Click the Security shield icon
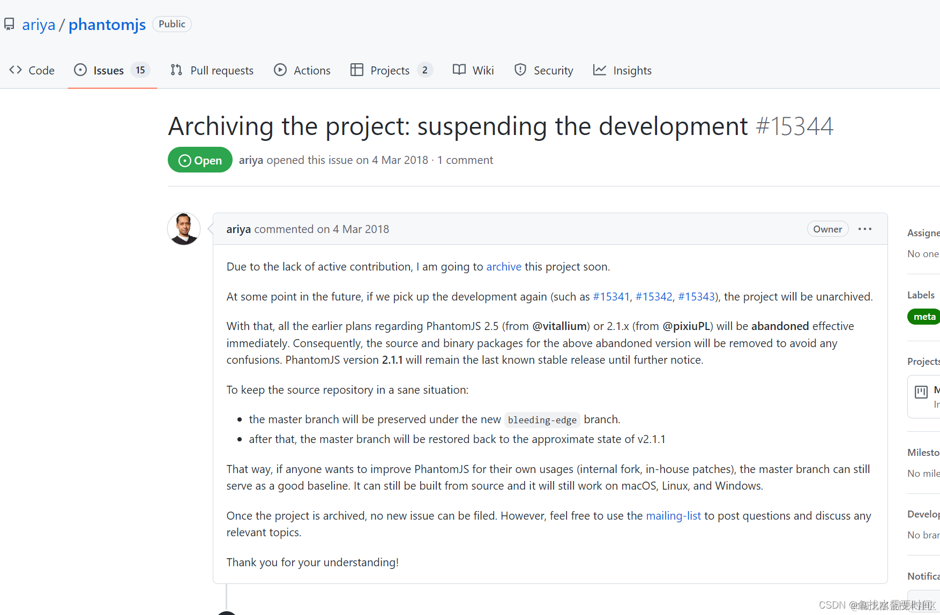This screenshot has width=940, height=615. tap(520, 70)
